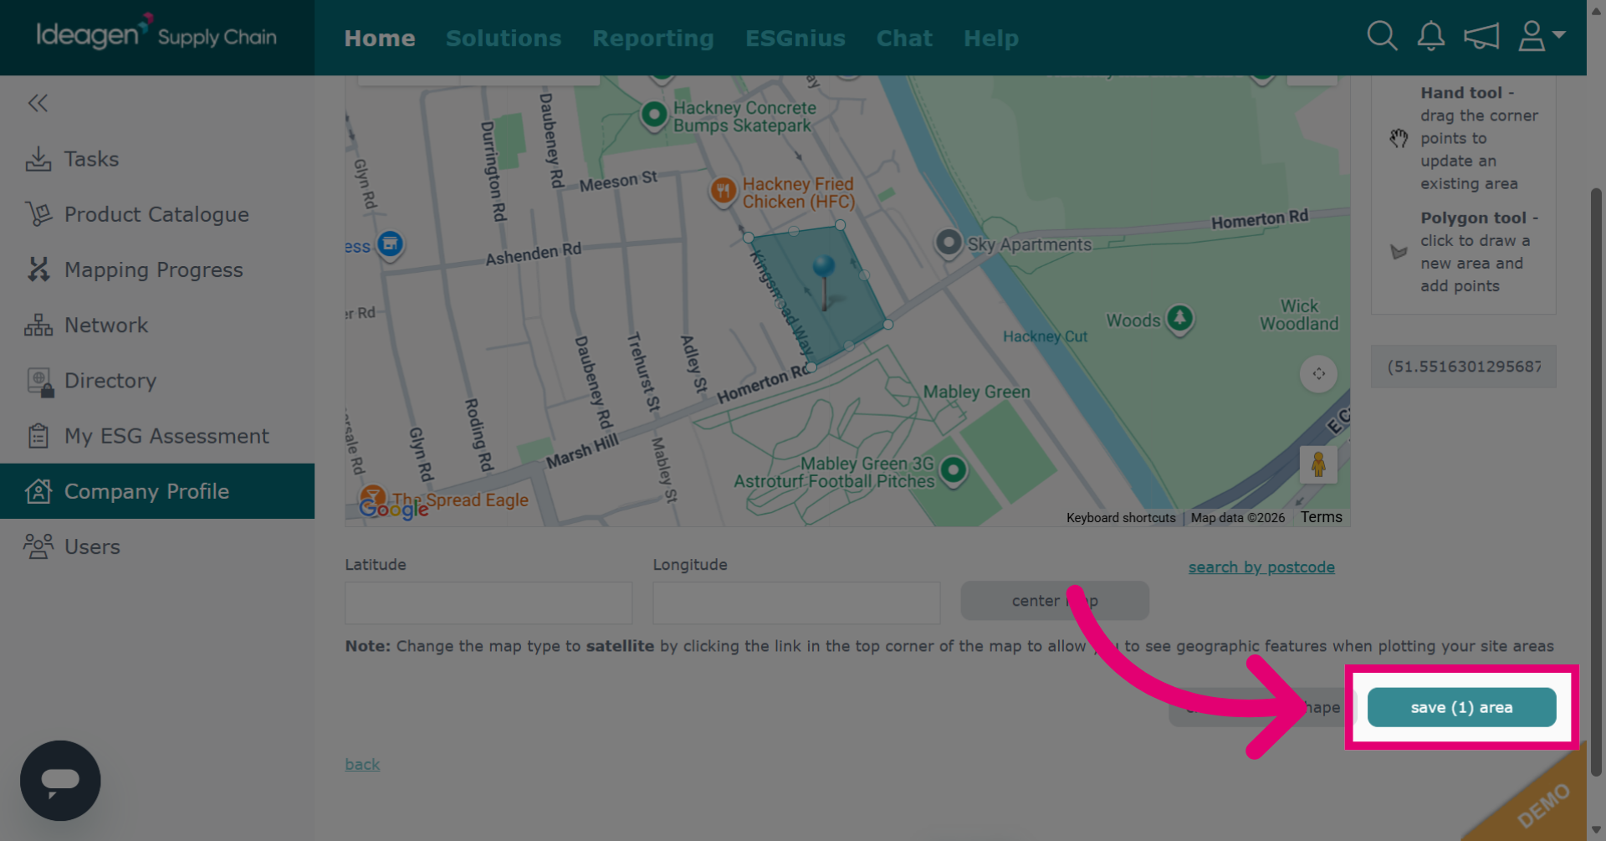Open the chat widget bubble
This screenshot has width=1606, height=841.
60,781
